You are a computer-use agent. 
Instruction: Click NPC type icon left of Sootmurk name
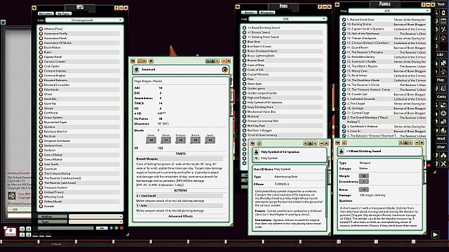137,70
